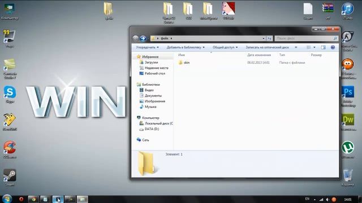Open the Skype desktop shortcut
Screen dimensions: 362x203
point(10,94)
